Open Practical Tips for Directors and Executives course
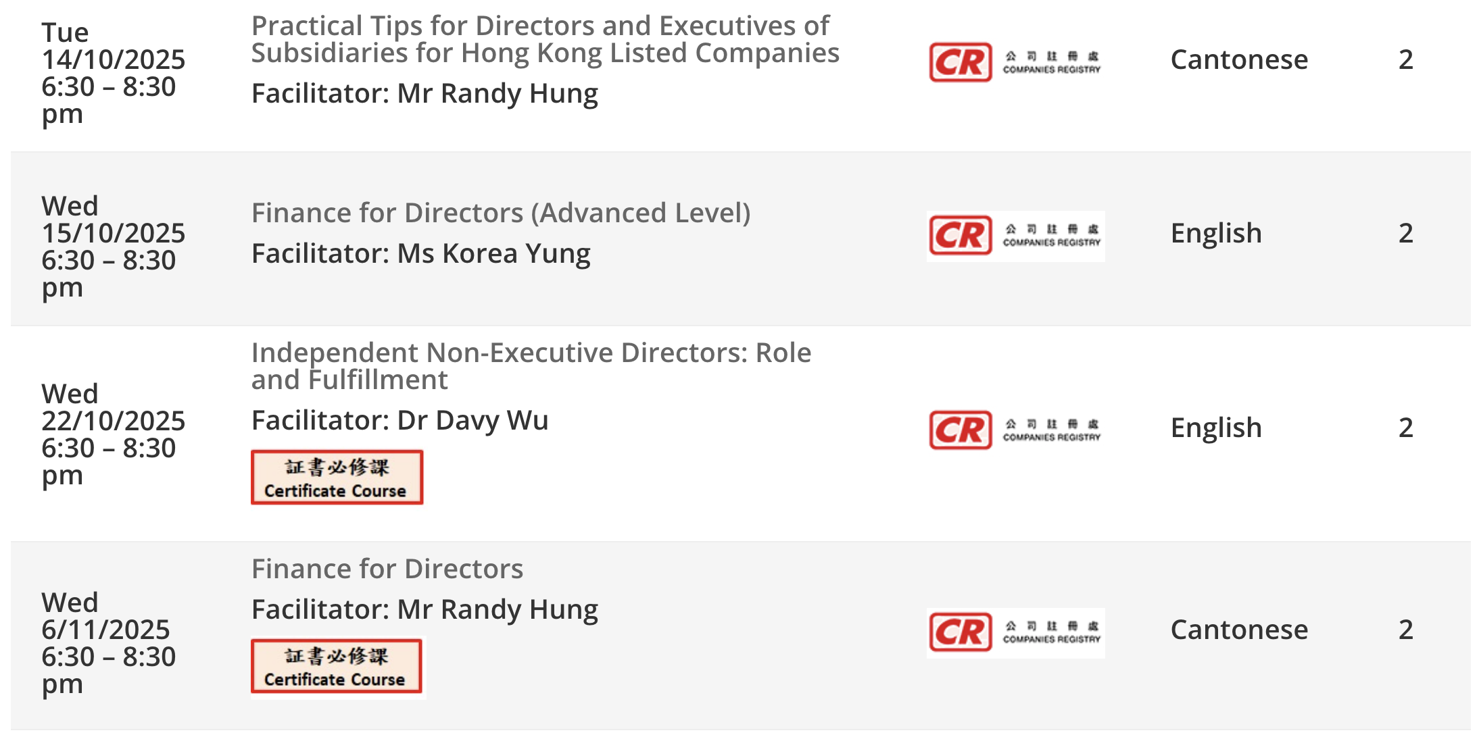The image size is (1479, 739). click(x=545, y=39)
